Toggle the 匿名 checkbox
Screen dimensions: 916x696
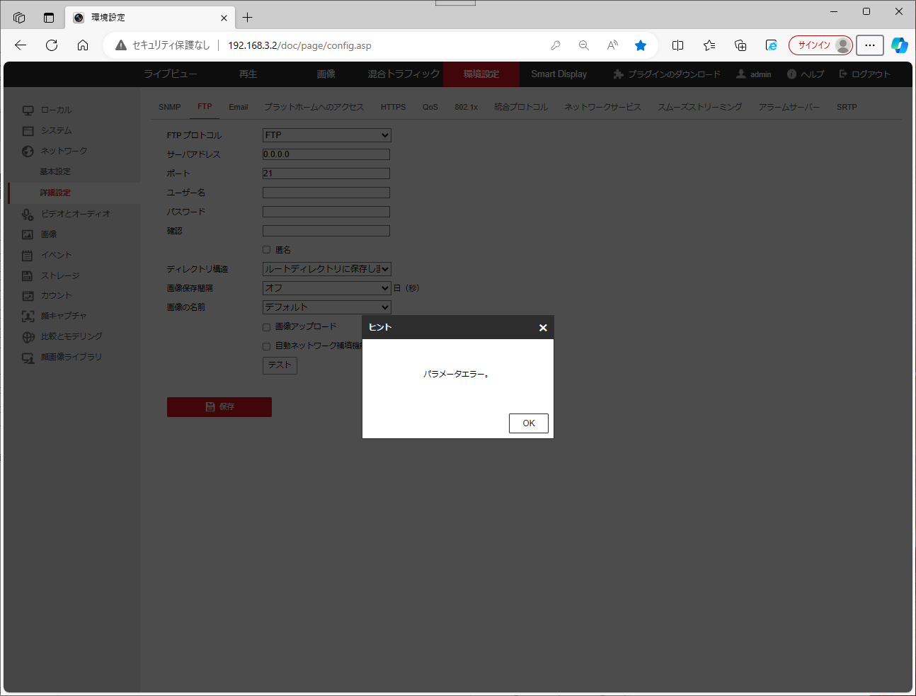267,250
